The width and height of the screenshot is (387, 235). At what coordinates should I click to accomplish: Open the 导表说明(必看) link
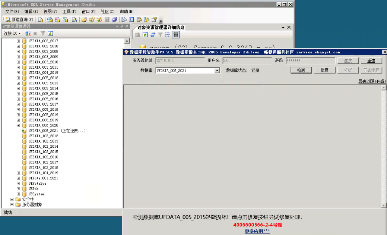point(372,81)
